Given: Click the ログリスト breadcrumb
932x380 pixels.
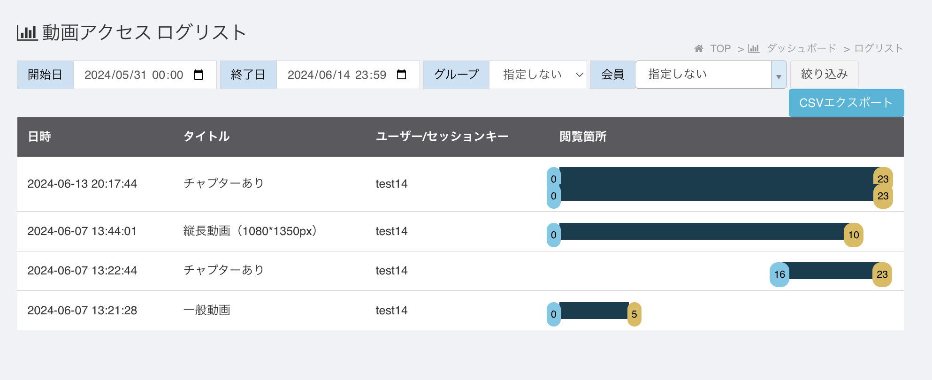Looking at the screenshot, I should (x=879, y=48).
